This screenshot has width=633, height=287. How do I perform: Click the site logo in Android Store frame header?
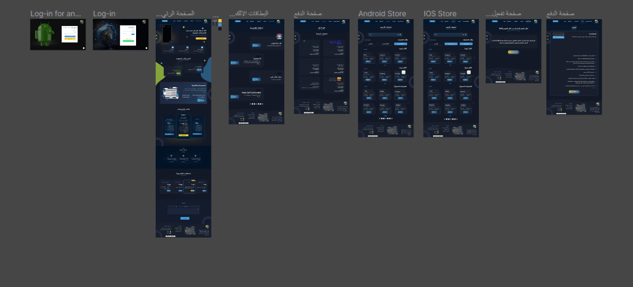[409, 22]
